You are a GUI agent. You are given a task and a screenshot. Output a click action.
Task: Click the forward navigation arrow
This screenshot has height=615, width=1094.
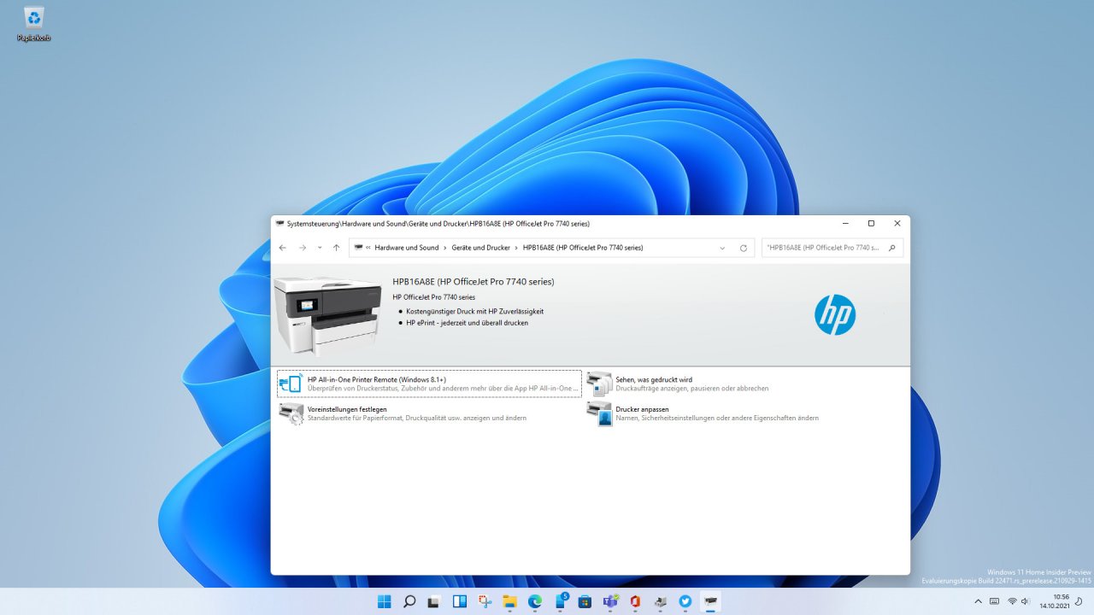tap(302, 248)
